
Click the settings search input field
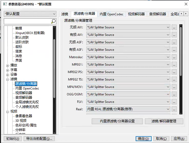27,21
